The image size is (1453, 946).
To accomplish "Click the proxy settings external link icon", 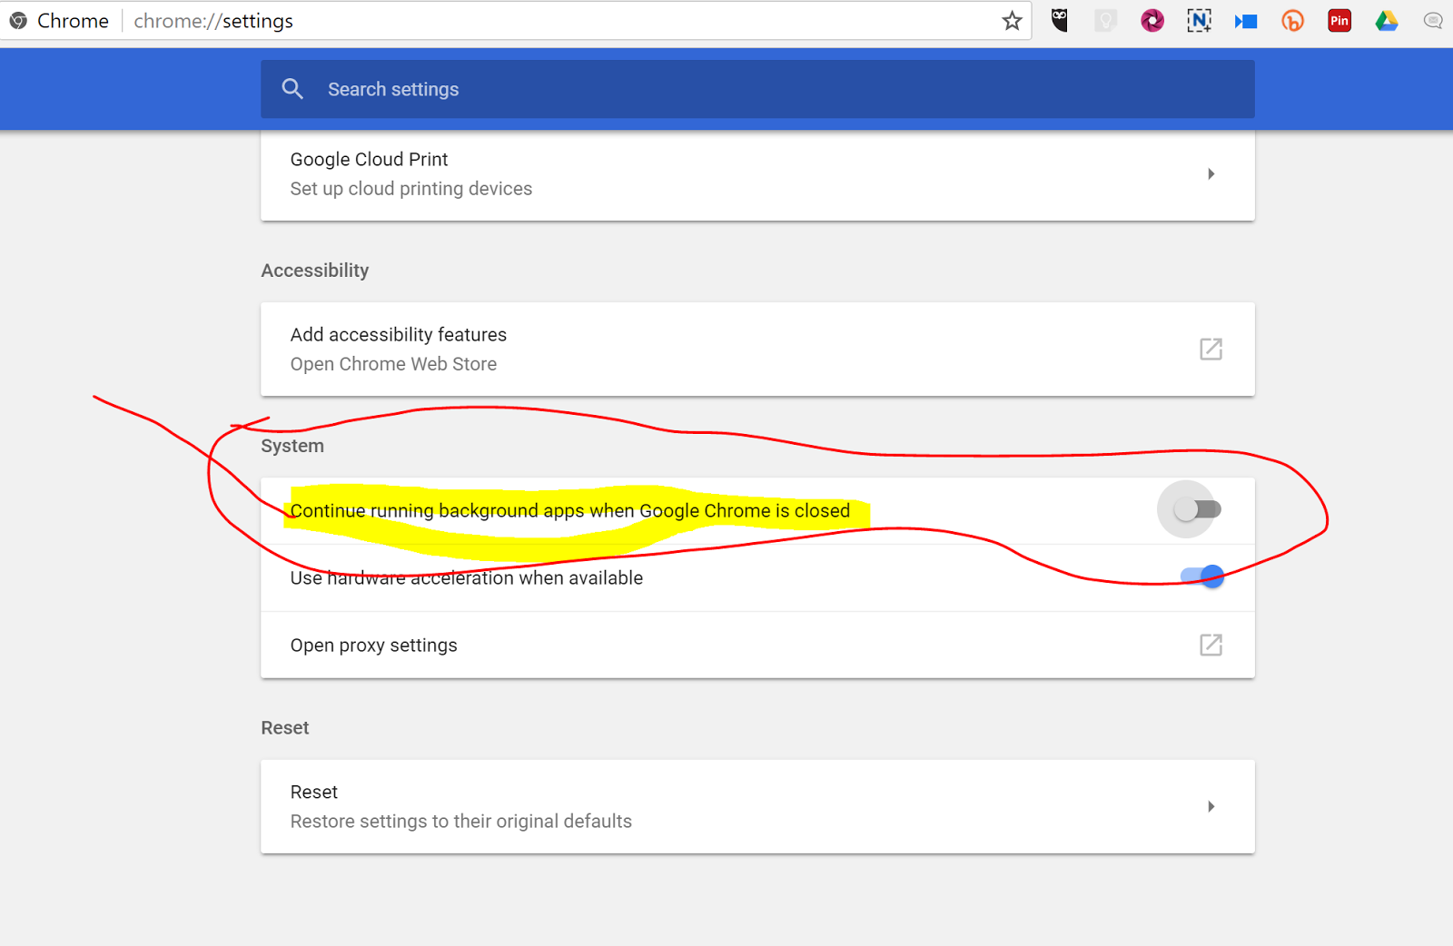I will pos(1211,645).
